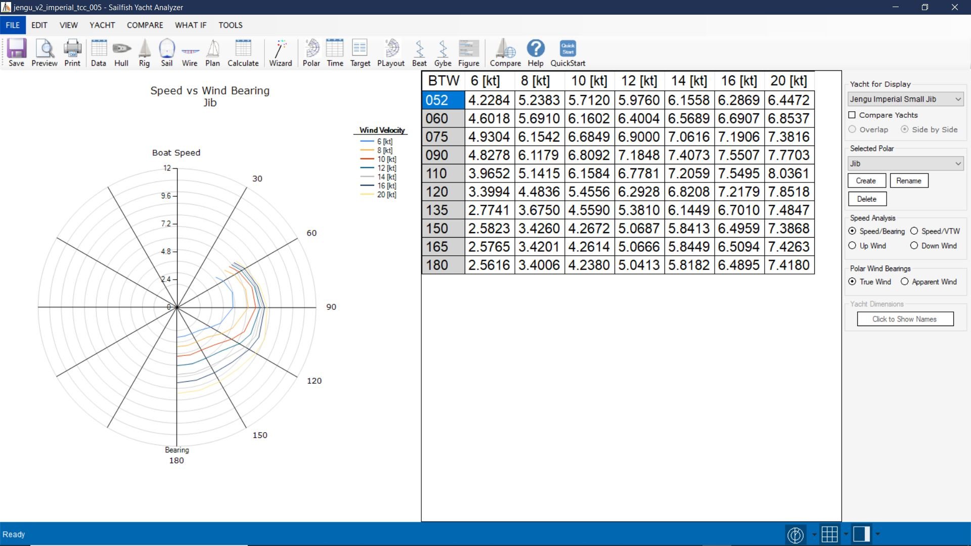Click the Click to Show Names button

pos(905,319)
